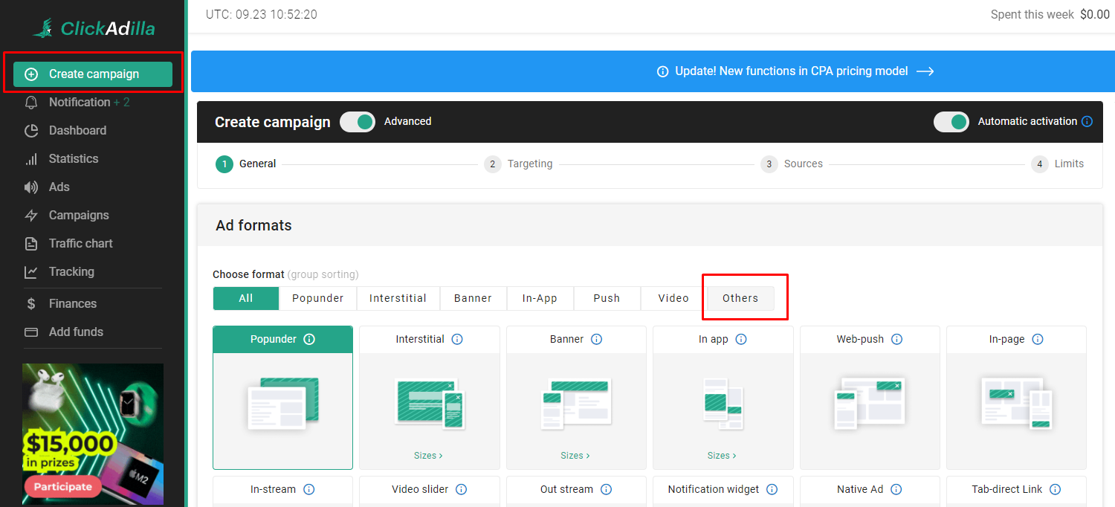Viewport: 1115px width, 507px height.
Task: Open Traffic chart via its sidebar icon
Action: tap(31, 243)
